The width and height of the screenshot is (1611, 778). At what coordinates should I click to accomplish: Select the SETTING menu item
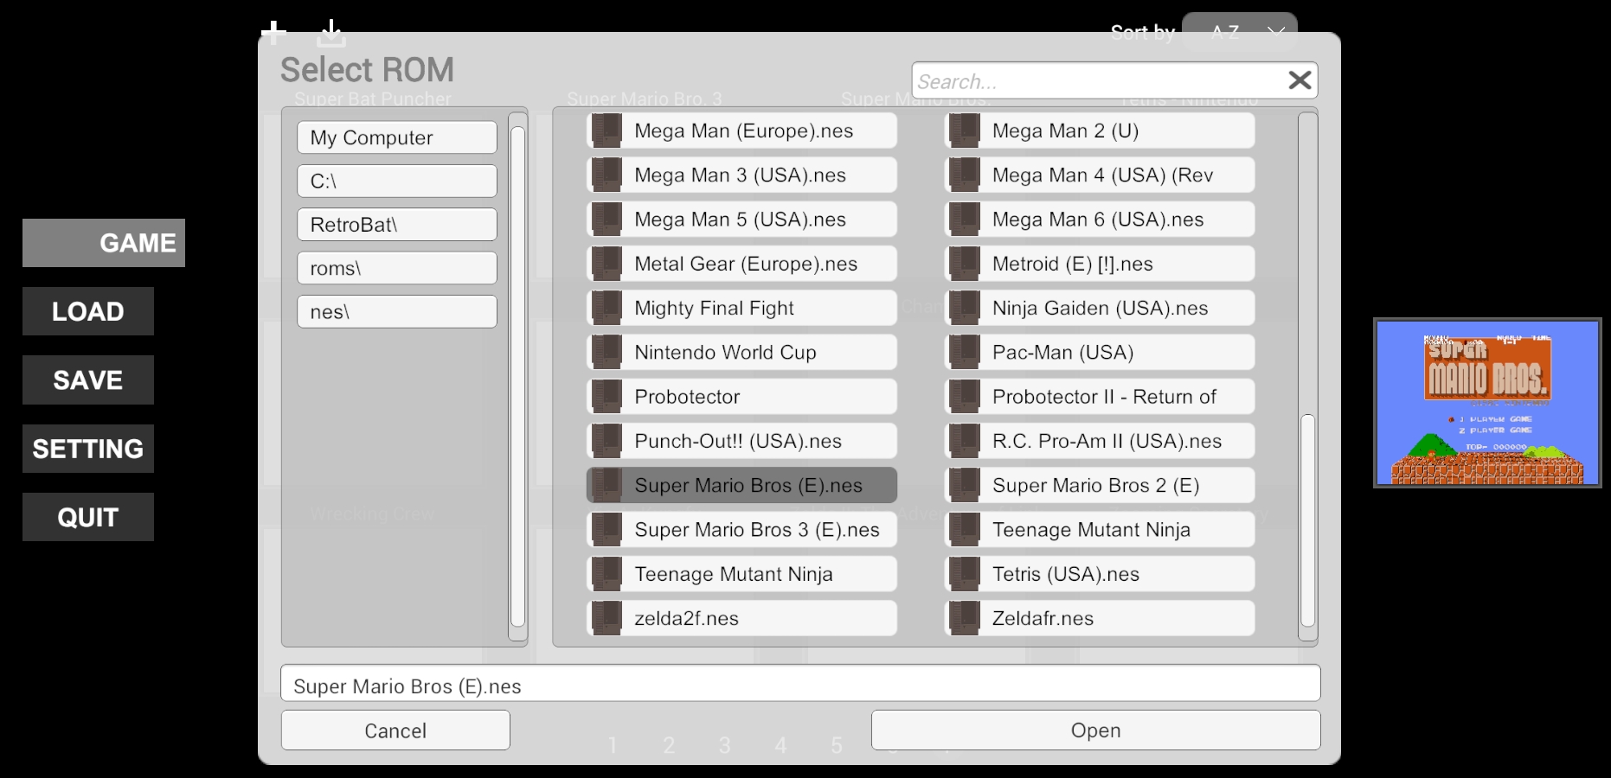(x=88, y=449)
